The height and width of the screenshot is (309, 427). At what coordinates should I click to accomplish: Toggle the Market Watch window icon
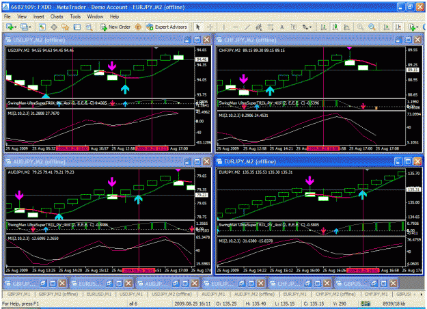coord(42,27)
